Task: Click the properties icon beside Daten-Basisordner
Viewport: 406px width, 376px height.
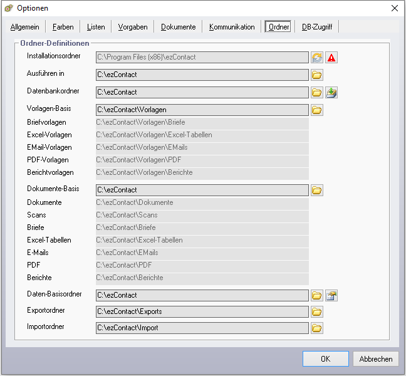Action: (x=331, y=295)
